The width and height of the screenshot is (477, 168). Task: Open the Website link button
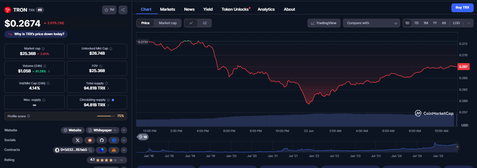tap(73, 130)
